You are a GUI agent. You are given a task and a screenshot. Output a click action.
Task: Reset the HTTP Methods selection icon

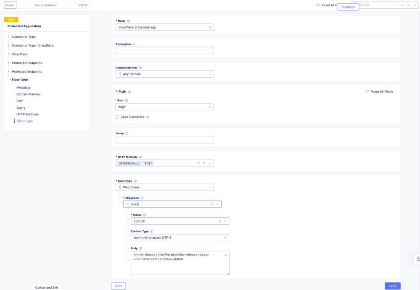[198, 163]
